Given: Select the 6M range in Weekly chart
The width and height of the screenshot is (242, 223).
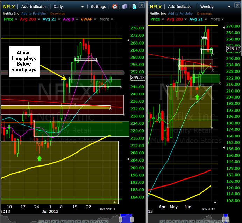Looking at the screenshot, I should pyautogui.click(x=185, y=222).
